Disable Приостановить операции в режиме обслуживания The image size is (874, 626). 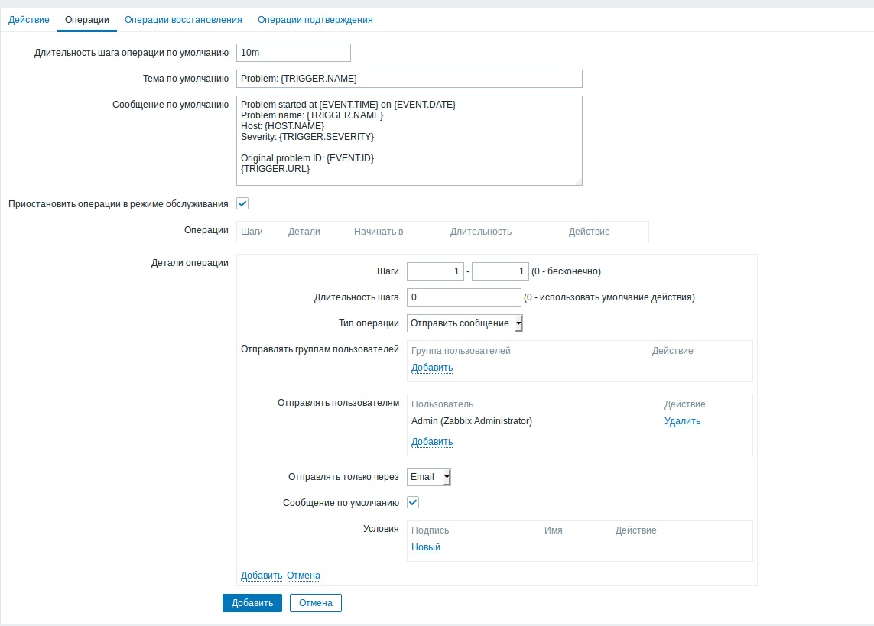coord(242,203)
